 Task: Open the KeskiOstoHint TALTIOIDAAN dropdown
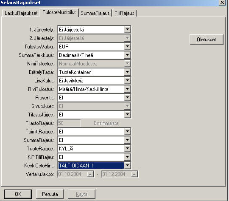coord(127,165)
